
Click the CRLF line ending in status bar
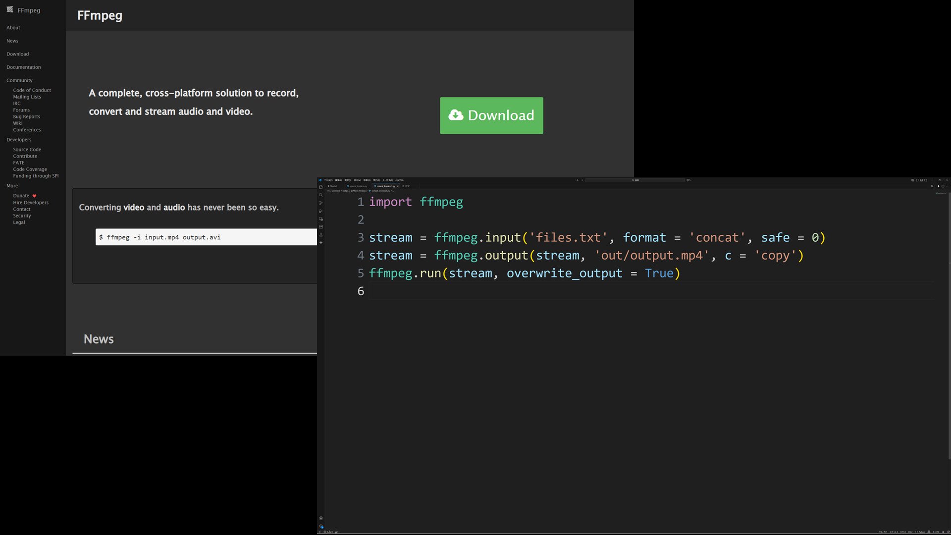910,532
